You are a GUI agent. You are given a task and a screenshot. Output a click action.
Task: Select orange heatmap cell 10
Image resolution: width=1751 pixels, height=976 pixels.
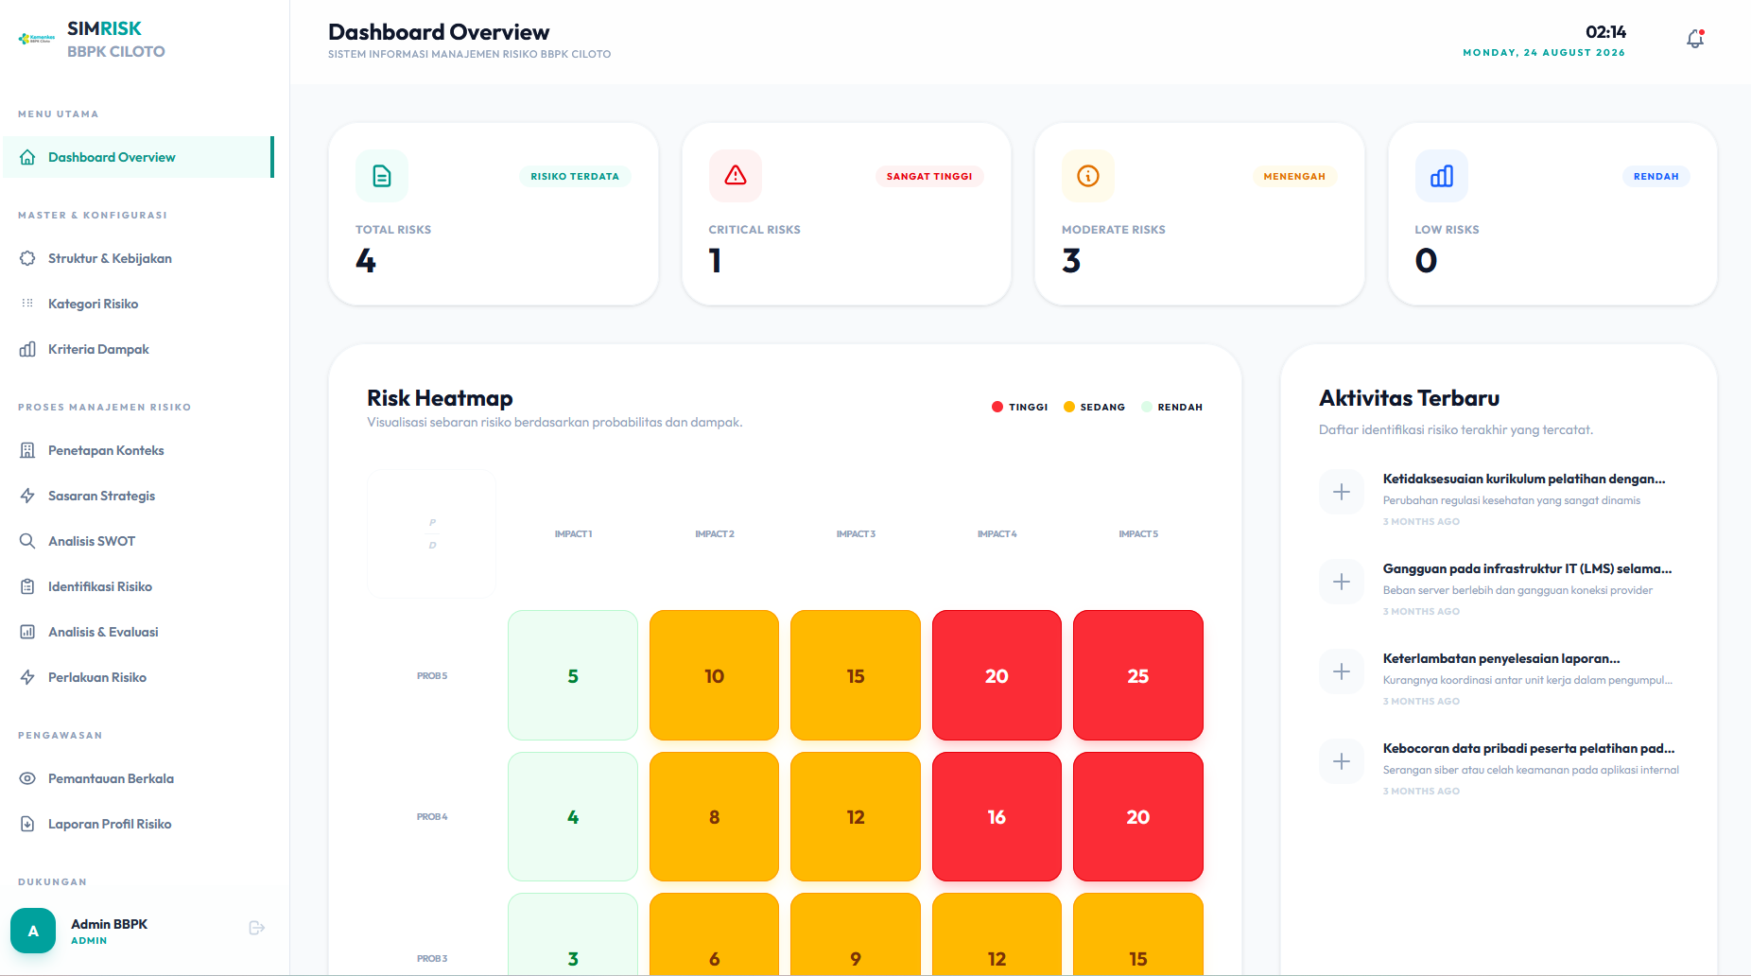[x=714, y=675]
